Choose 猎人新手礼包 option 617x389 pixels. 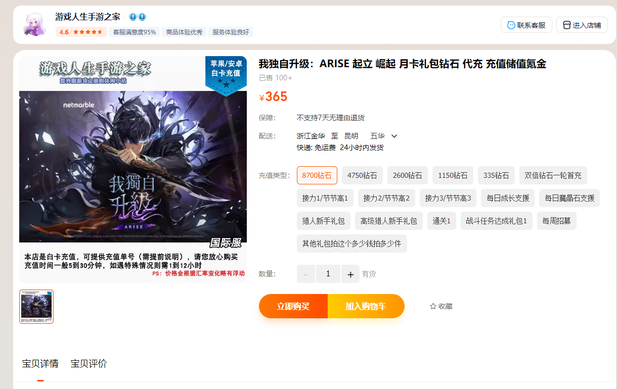(x=323, y=221)
